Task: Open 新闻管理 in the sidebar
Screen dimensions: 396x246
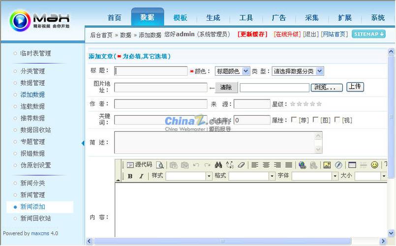Action: coord(32,195)
